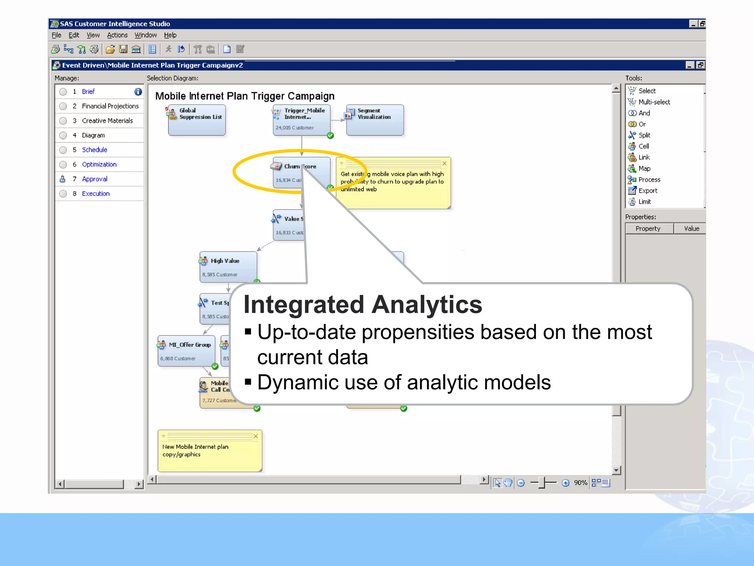Select radio button for Optimization step
This screenshot has height=566, width=754.
pos(63,164)
